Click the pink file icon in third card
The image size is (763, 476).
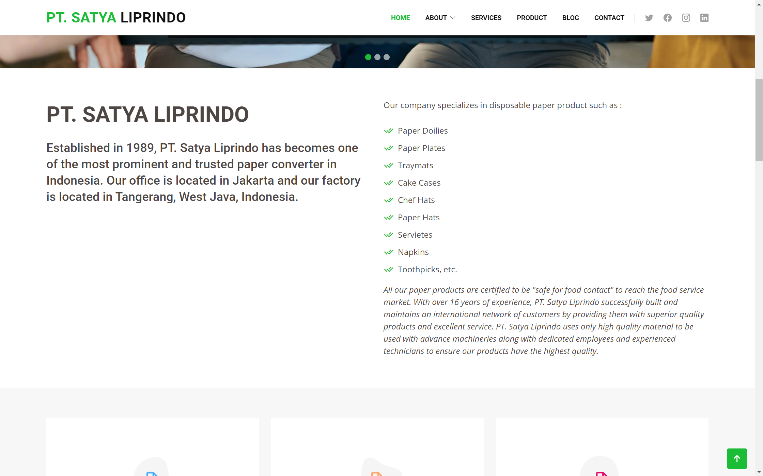[602, 473]
